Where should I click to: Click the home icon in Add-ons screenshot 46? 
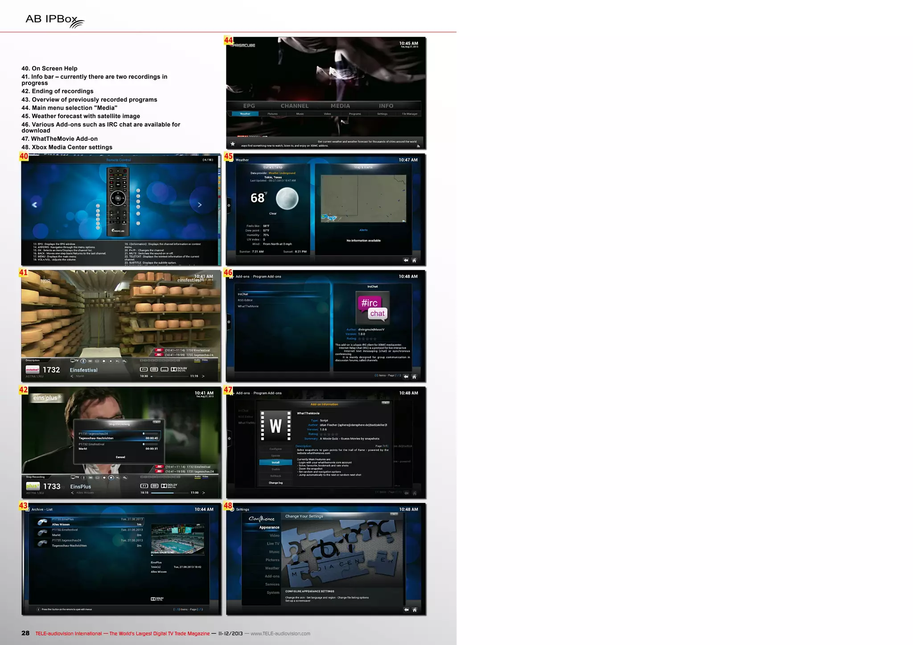[414, 376]
